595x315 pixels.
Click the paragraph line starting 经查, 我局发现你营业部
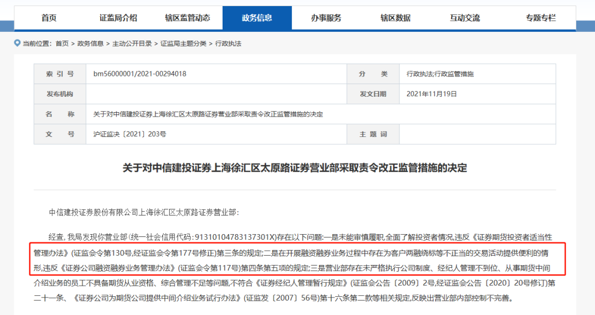[x=300, y=237]
